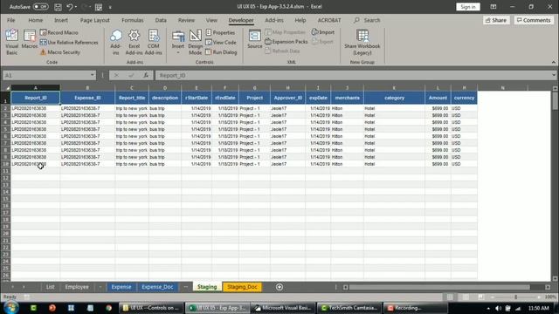Open the Employee sheet tab
Image resolution: width=559 pixels, height=314 pixels.
(77, 287)
